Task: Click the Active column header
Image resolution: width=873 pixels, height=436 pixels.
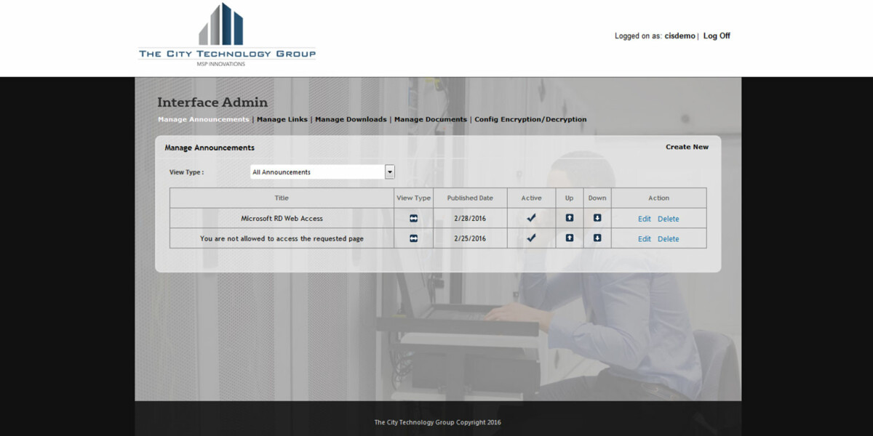Action: pos(531,197)
